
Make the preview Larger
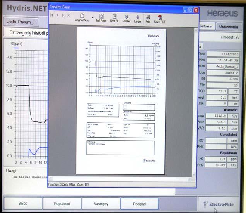pos(138,19)
